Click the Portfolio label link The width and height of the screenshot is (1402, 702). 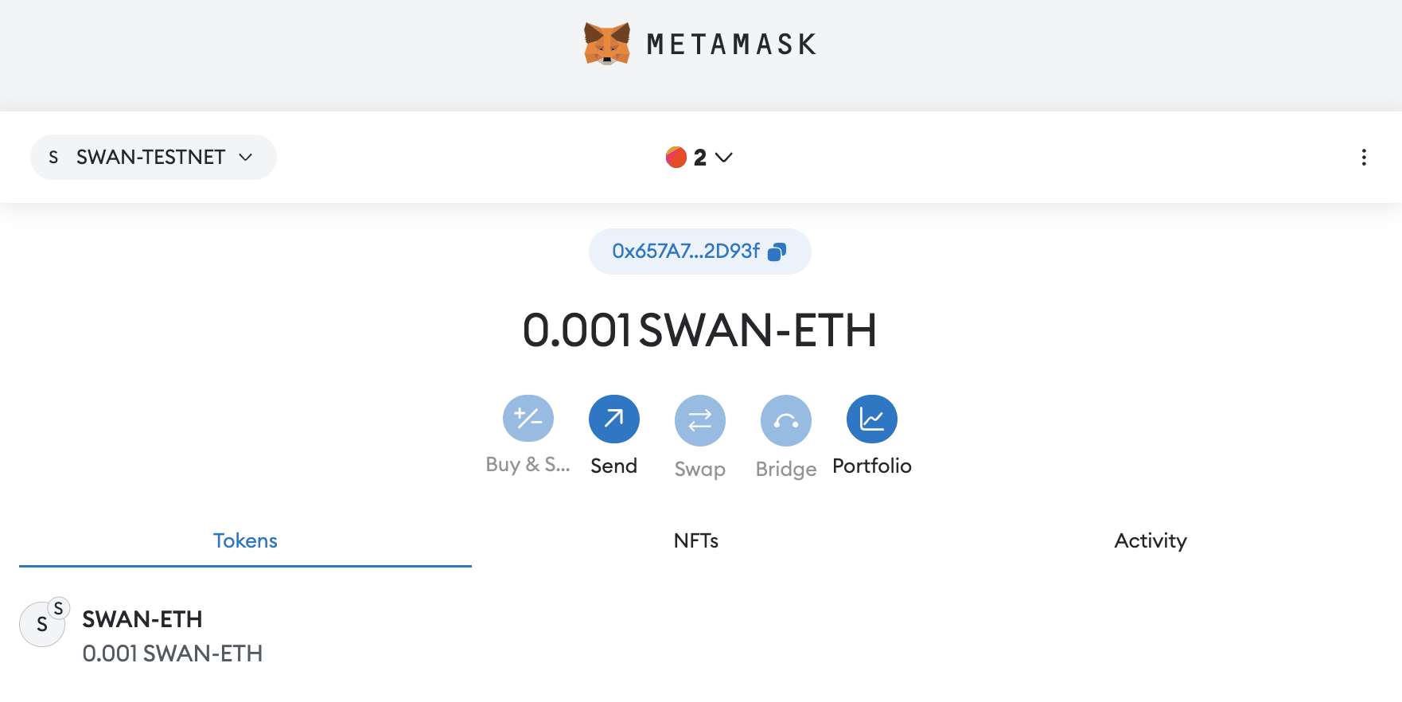tap(871, 466)
